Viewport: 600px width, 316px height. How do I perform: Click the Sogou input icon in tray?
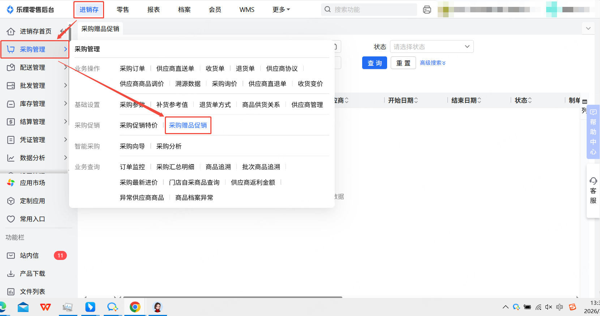click(x=573, y=307)
